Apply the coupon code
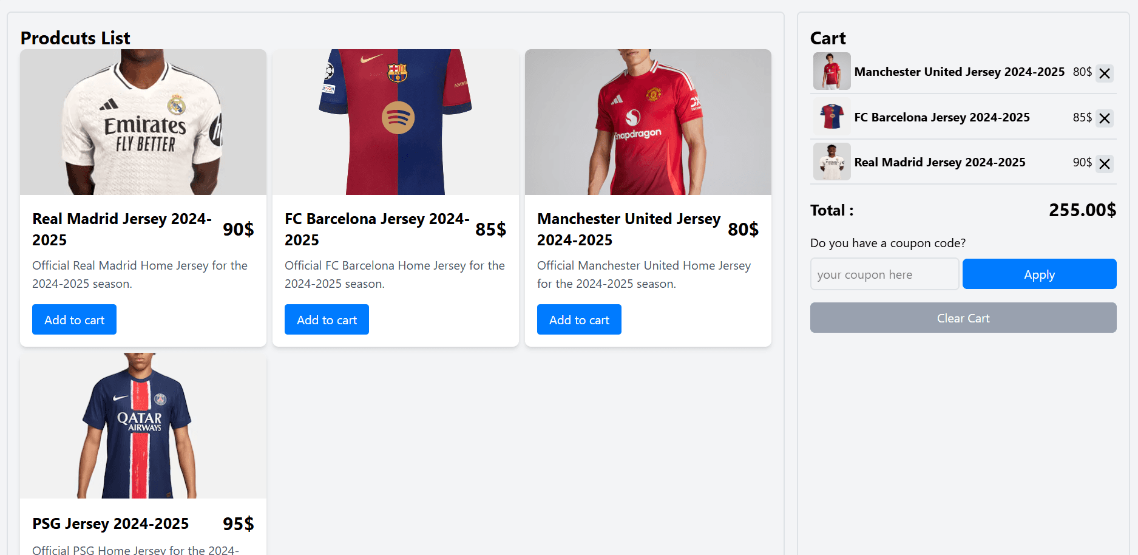Viewport: 1138px width, 555px height. tap(1039, 274)
